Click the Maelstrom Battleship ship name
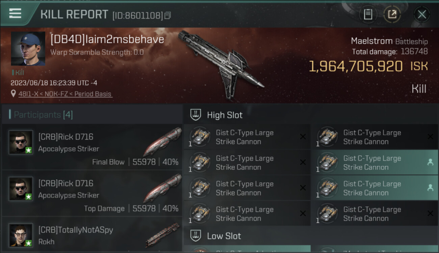 pyautogui.click(x=389, y=41)
